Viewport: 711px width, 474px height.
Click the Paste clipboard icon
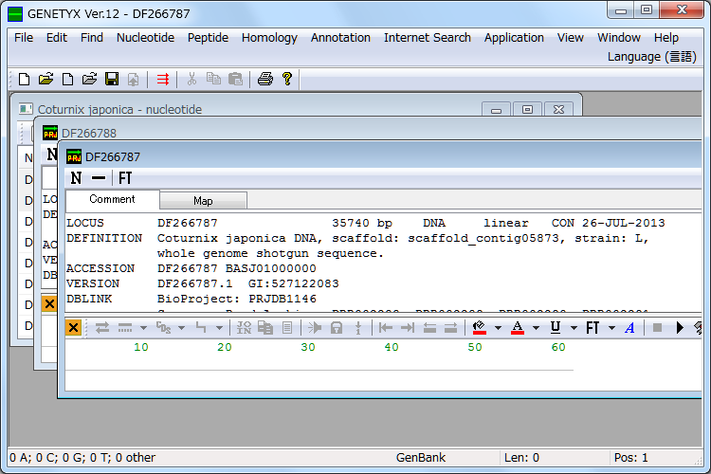click(x=235, y=80)
